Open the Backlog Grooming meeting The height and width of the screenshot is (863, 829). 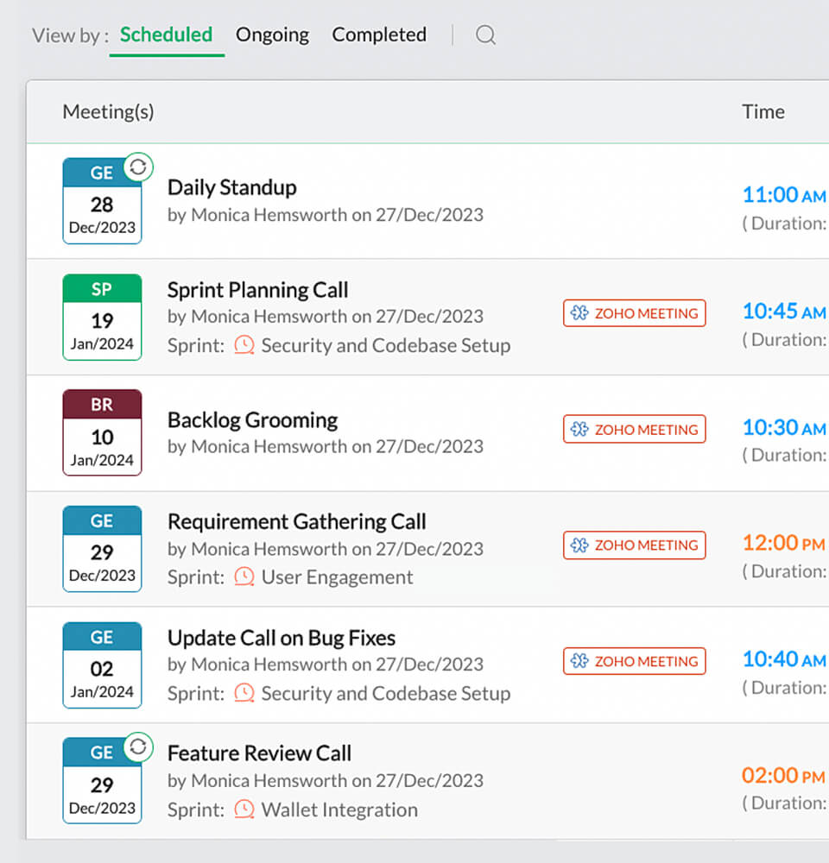pos(252,420)
